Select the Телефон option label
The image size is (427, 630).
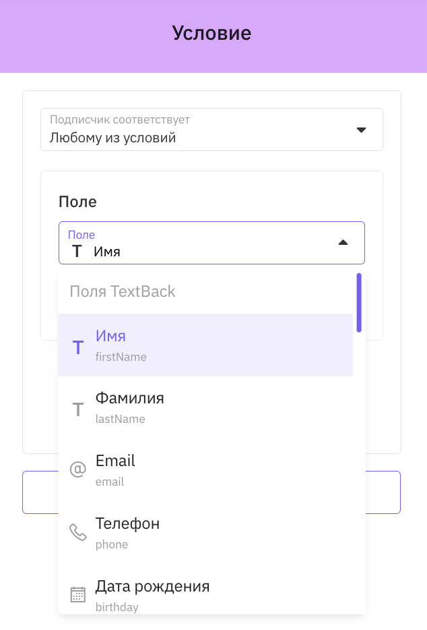coord(127,523)
